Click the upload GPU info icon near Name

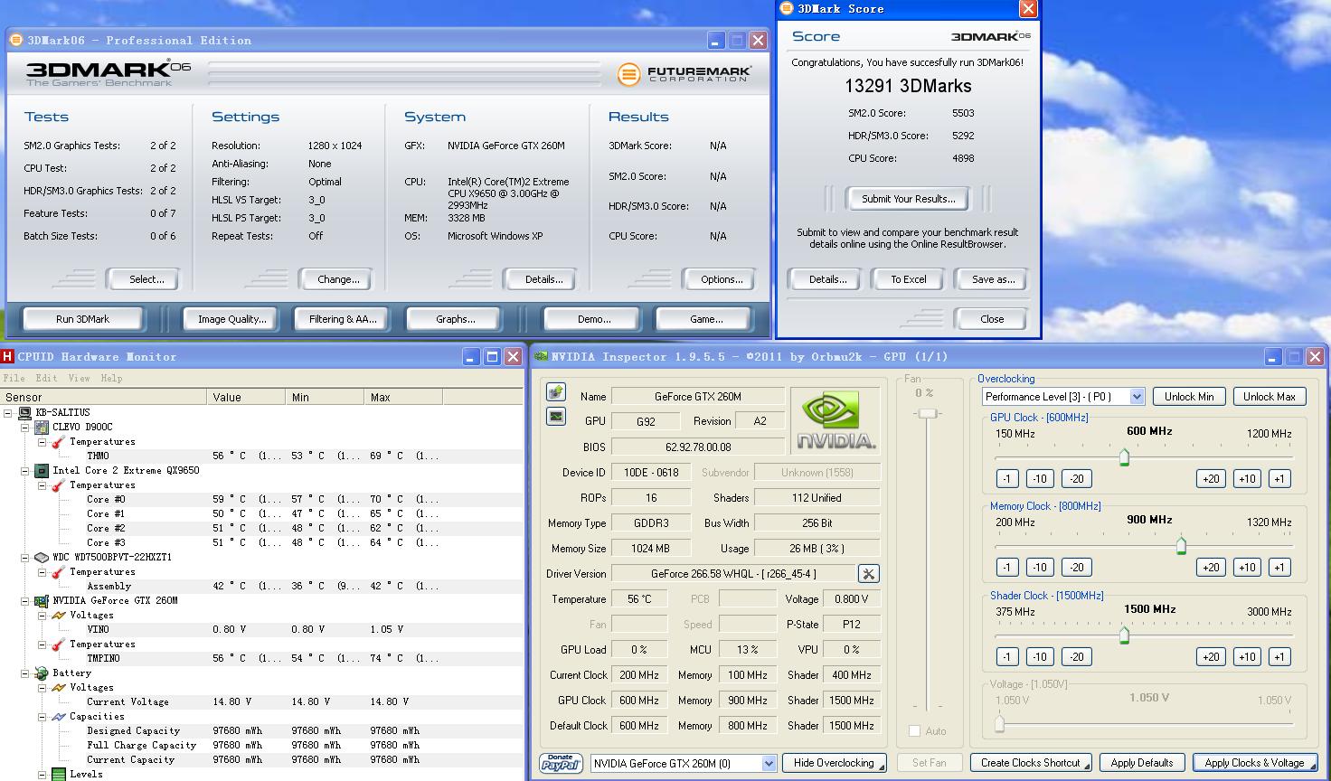pyautogui.click(x=556, y=391)
